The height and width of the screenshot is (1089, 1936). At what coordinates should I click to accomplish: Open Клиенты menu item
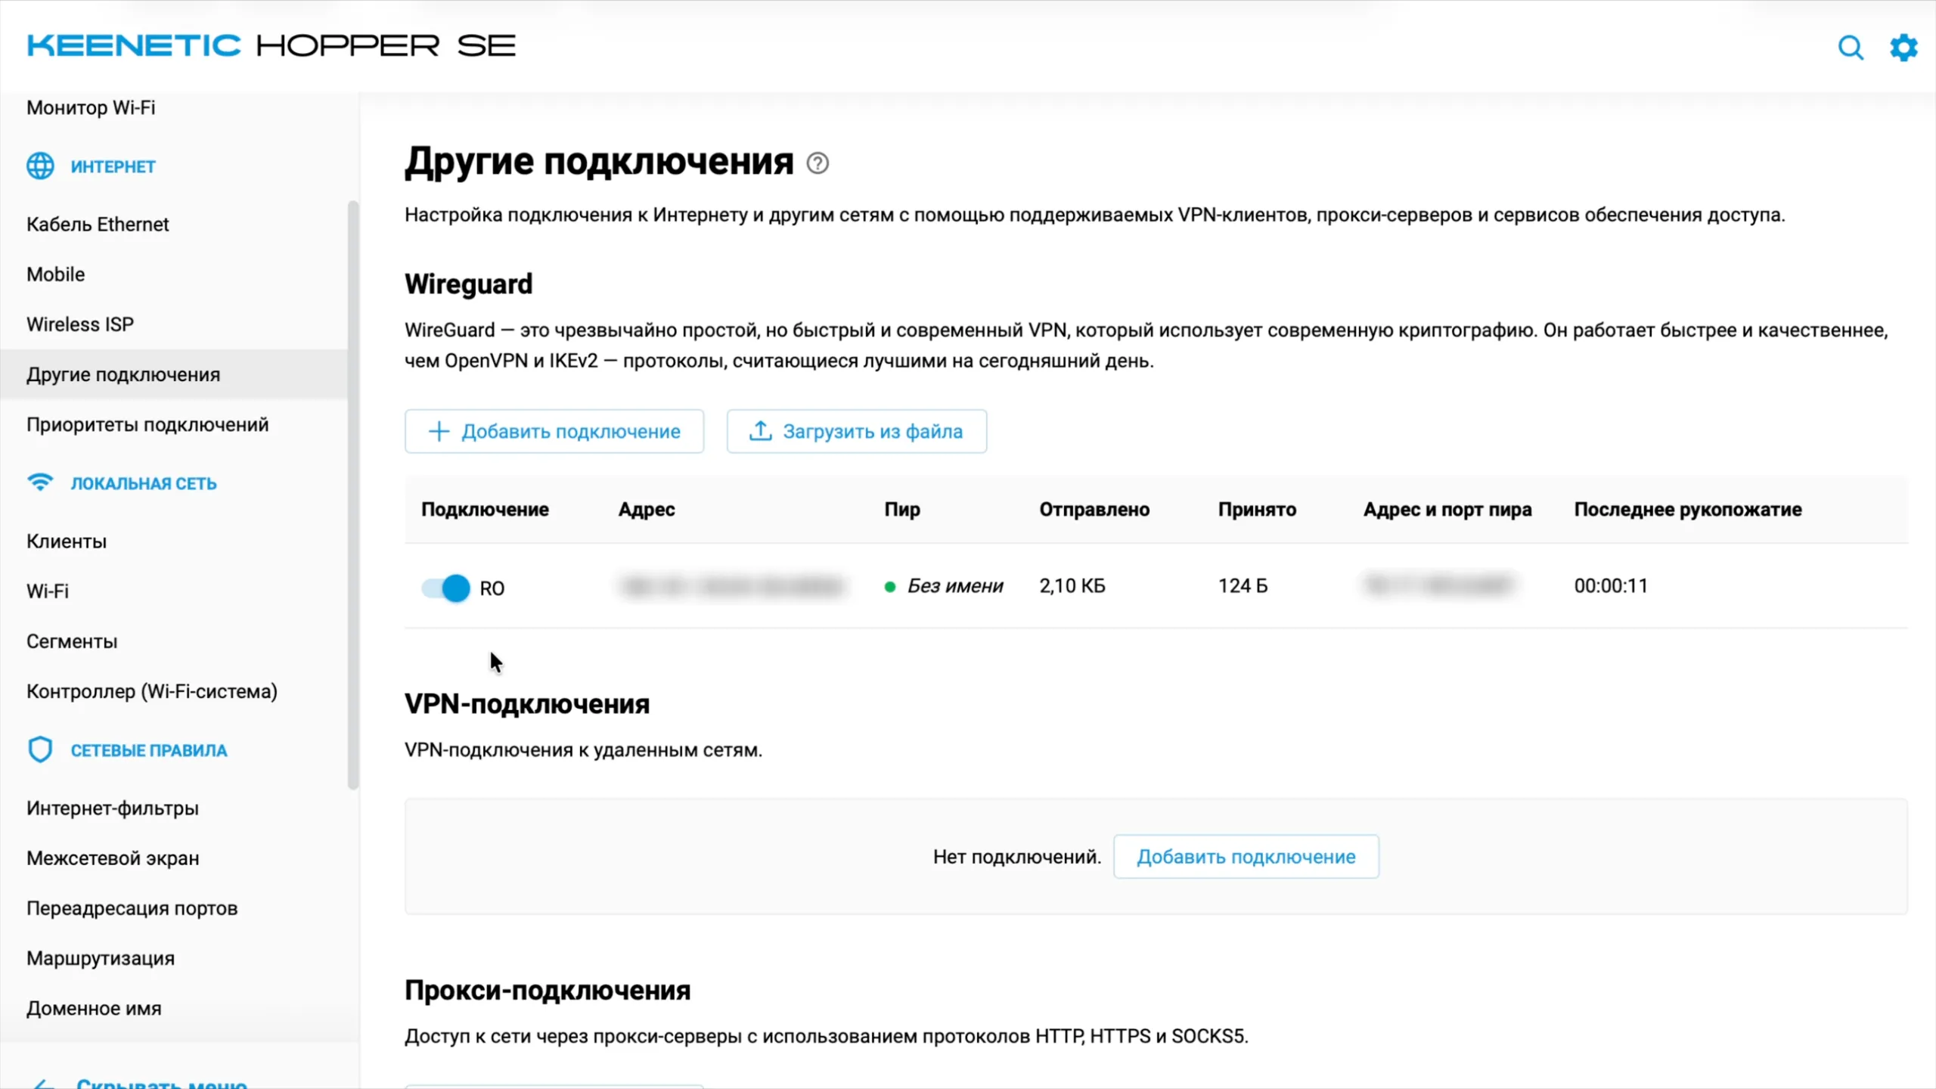tap(67, 541)
